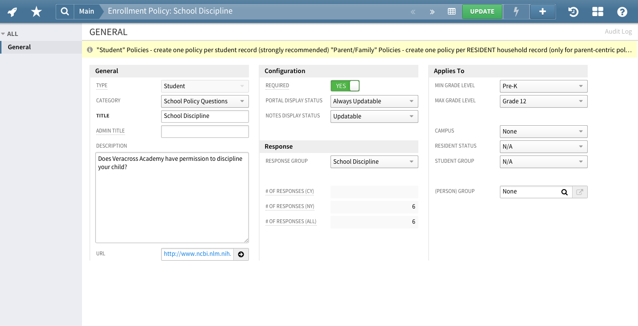Click into the Admin Title field
638x326 pixels.
pos(205,132)
